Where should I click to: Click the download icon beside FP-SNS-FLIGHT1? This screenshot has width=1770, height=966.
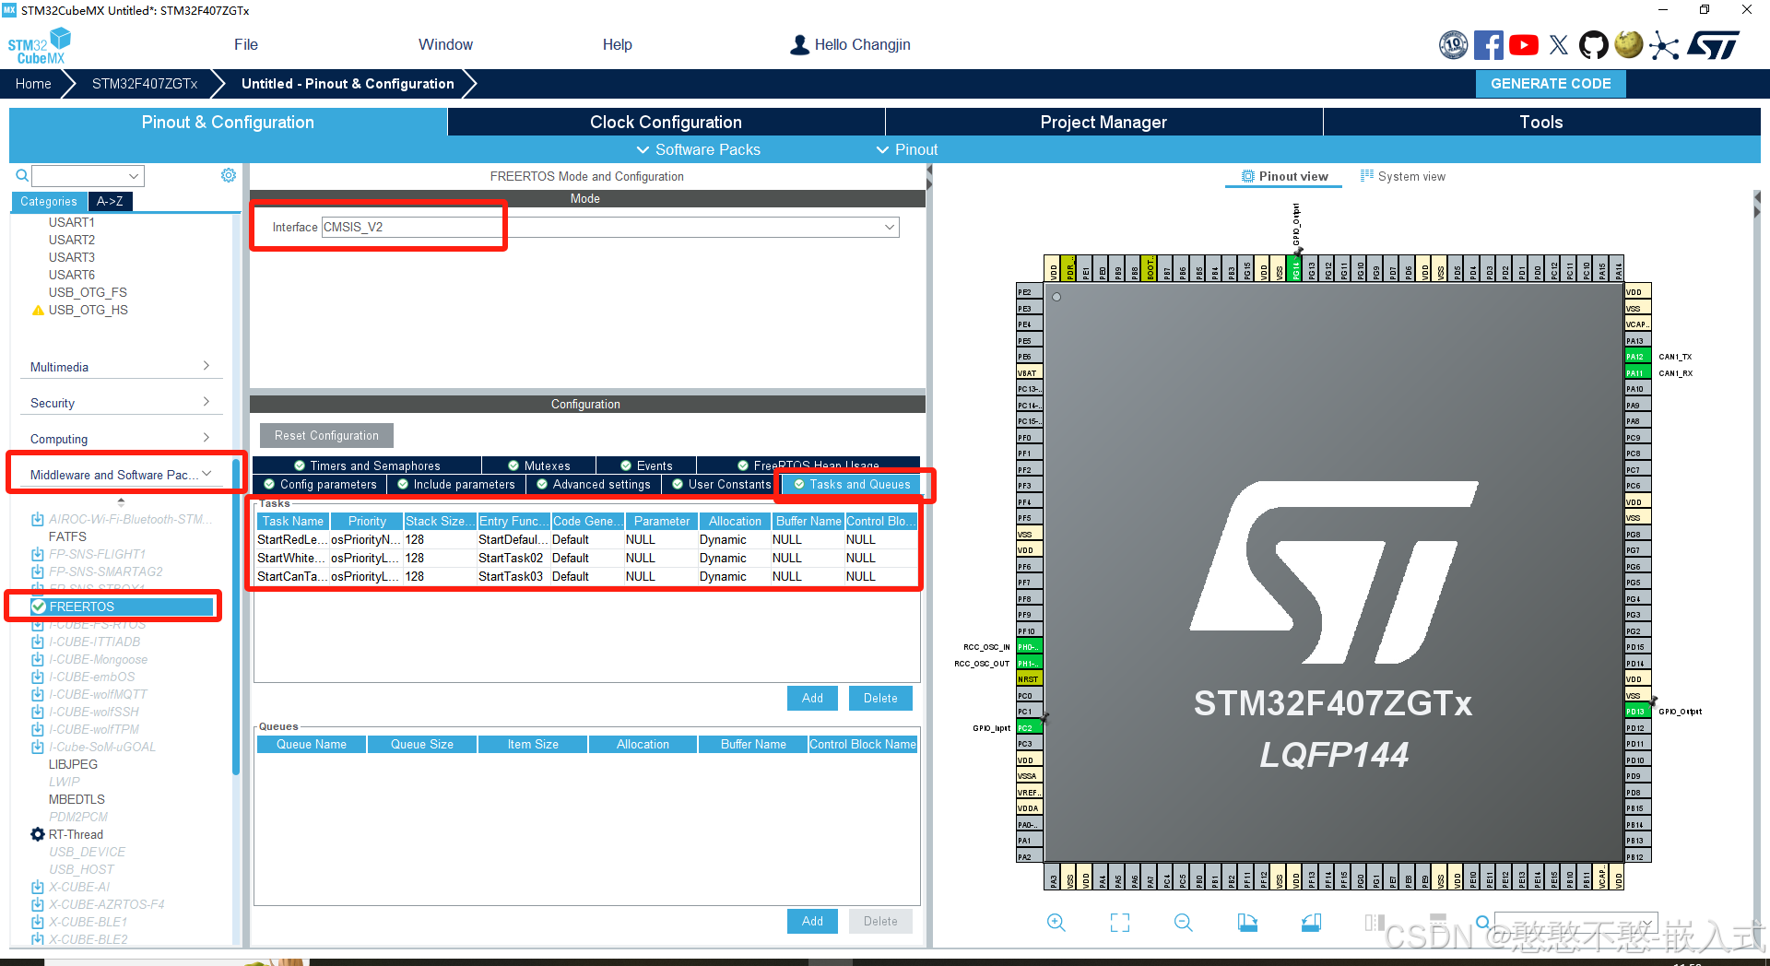tap(38, 554)
